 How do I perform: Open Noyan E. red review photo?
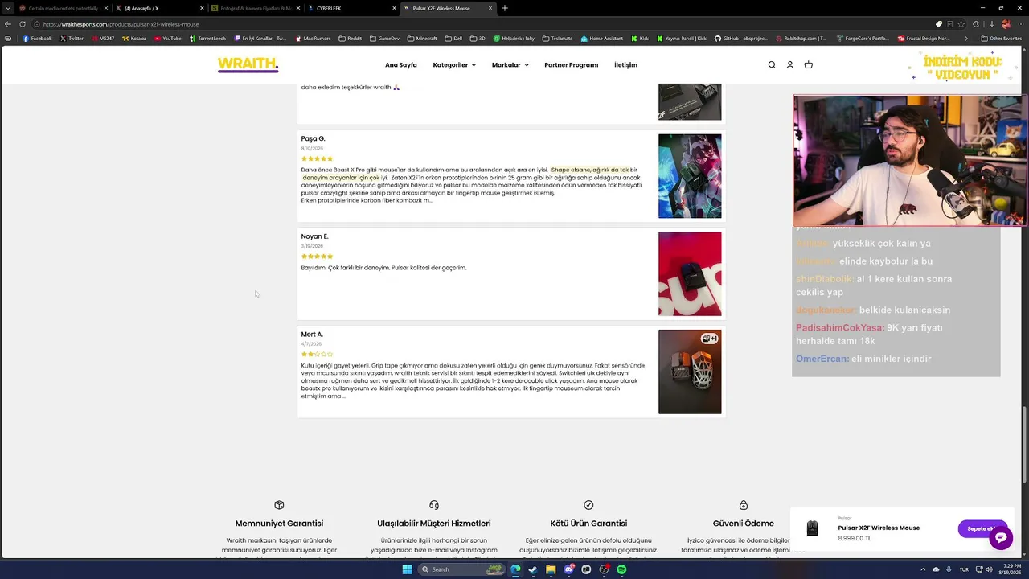(x=690, y=274)
